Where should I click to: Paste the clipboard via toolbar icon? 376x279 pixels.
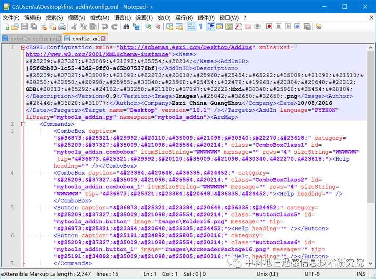pos(93,26)
